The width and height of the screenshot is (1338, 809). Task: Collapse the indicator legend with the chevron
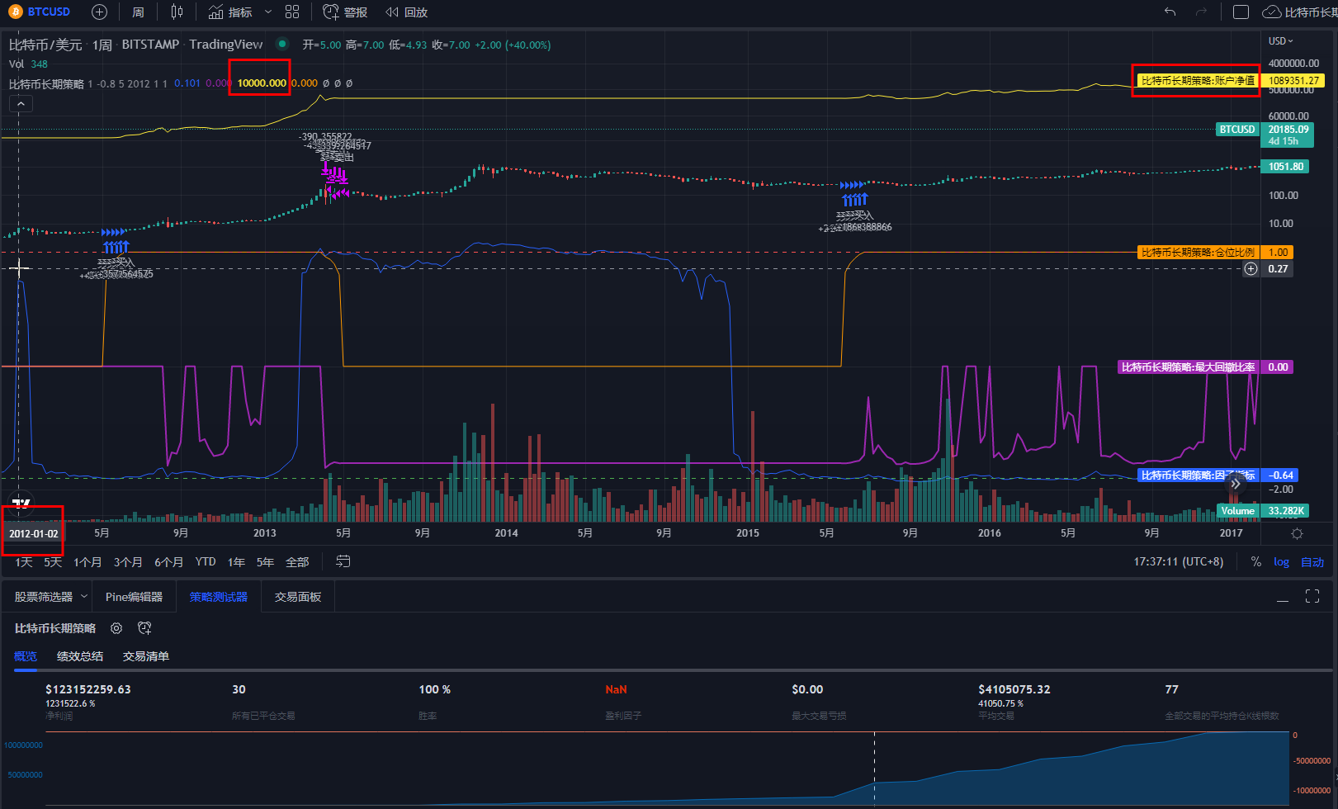21,103
